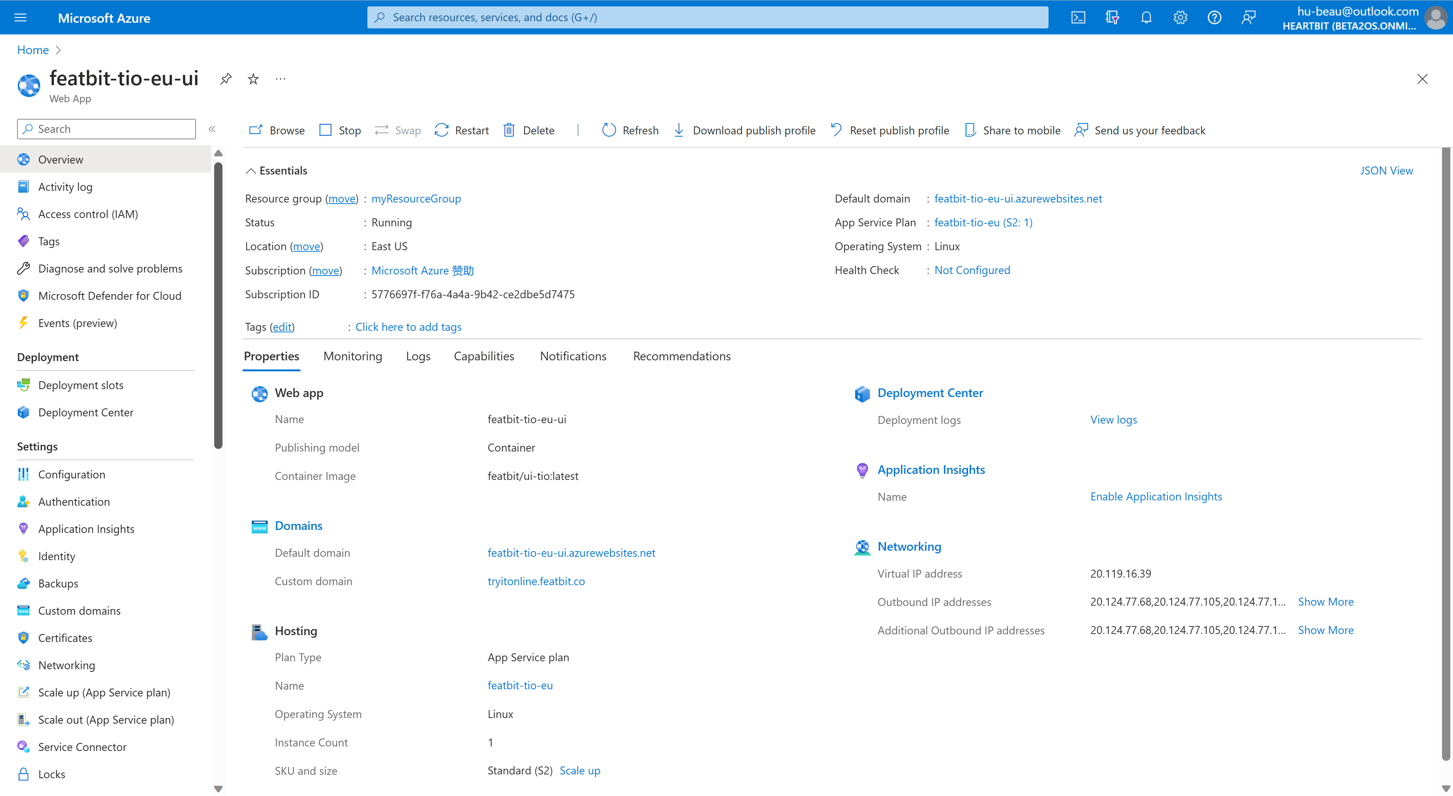Stop the web app
Image resolution: width=1453 pixels, height=796 pixels.
pyautogui.click(x=340, y=130)
